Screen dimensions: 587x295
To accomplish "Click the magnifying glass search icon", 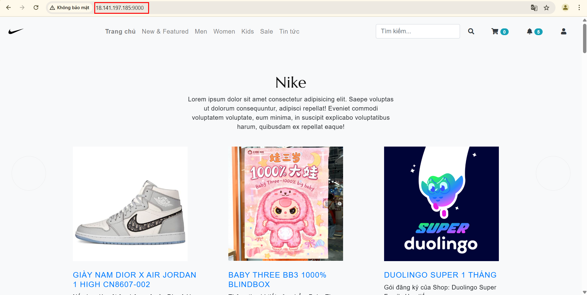I will pos(471,31).
